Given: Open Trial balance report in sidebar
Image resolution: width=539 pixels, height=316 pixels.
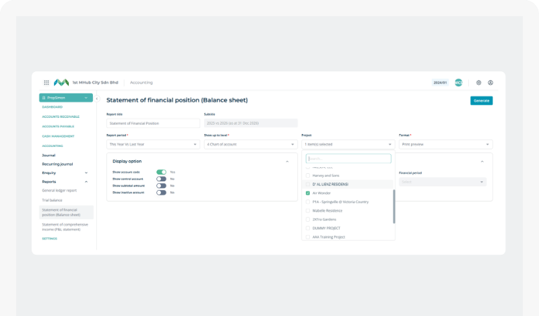Looking at the screenshot, I should point(53,200).
